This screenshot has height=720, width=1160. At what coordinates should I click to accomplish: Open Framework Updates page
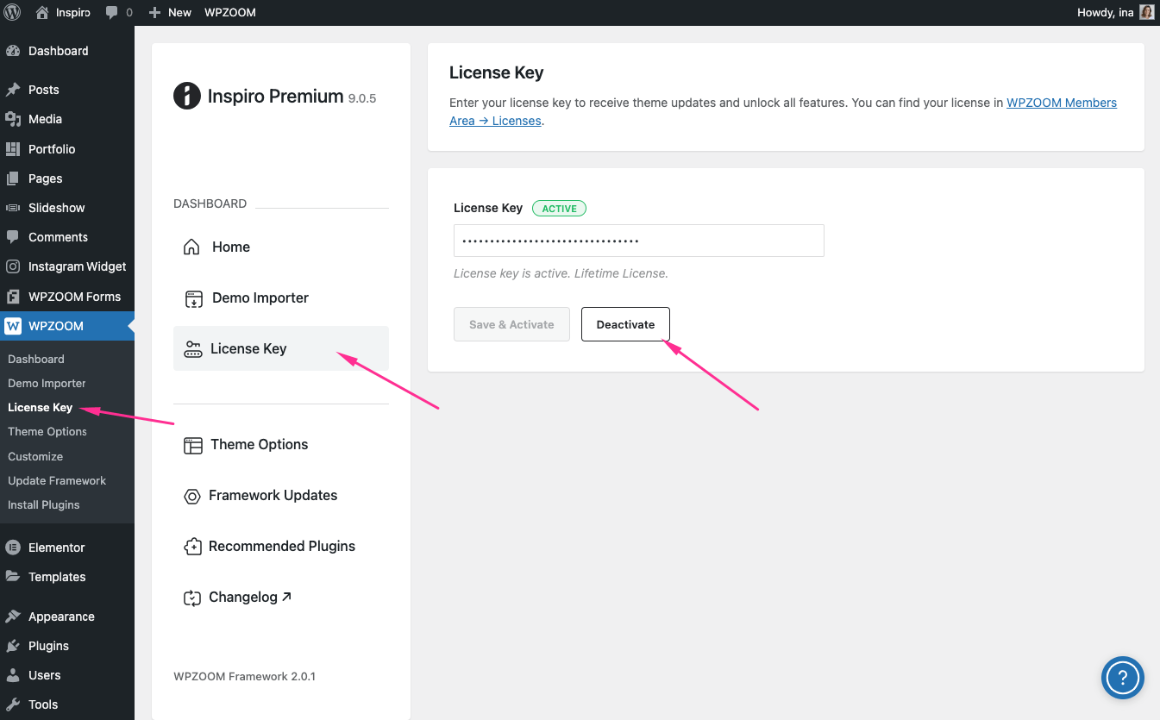pos(273,495)
